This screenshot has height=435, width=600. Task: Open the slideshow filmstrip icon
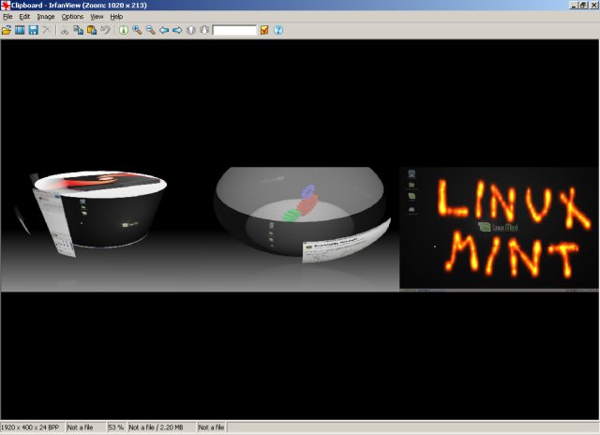[20, 30]
